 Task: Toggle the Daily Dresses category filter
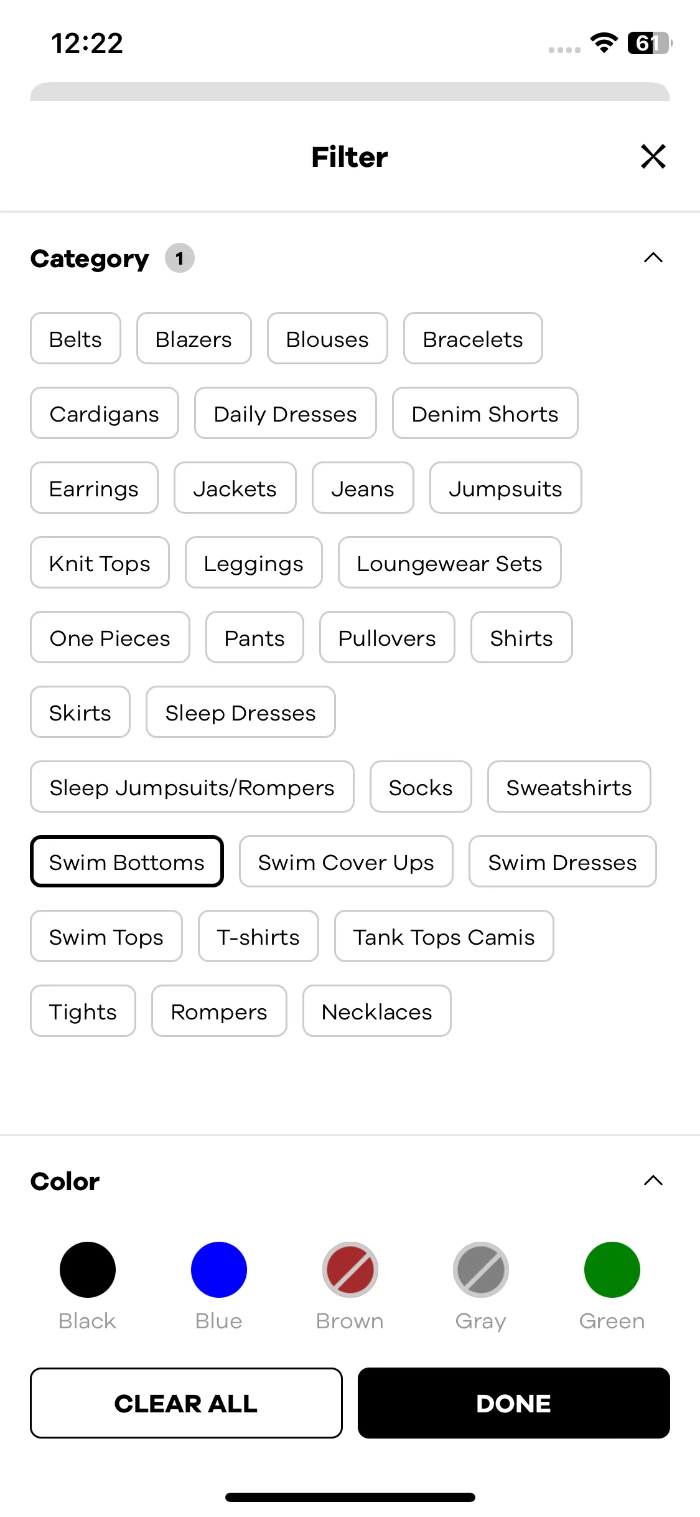click(x=286, y=413)
